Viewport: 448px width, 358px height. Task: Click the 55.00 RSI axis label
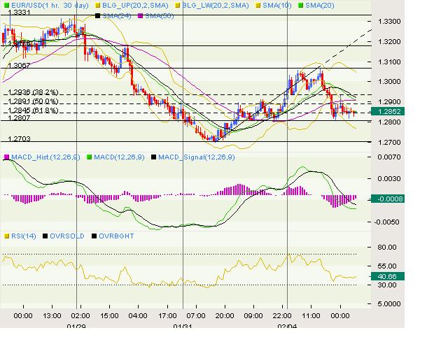coord(387,266)
